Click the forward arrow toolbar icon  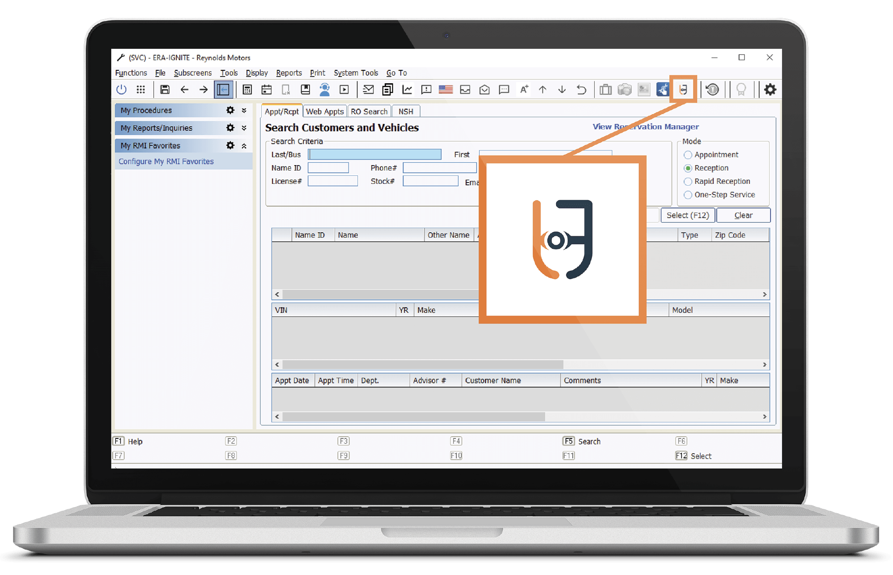204,89
